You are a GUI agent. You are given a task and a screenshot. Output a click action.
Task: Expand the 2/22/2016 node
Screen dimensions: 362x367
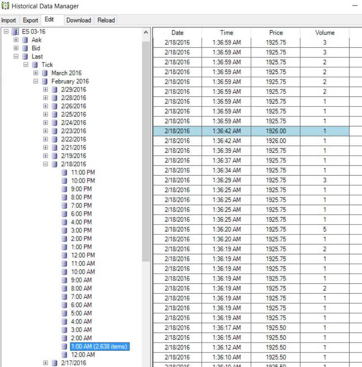[x=46, y=139]
